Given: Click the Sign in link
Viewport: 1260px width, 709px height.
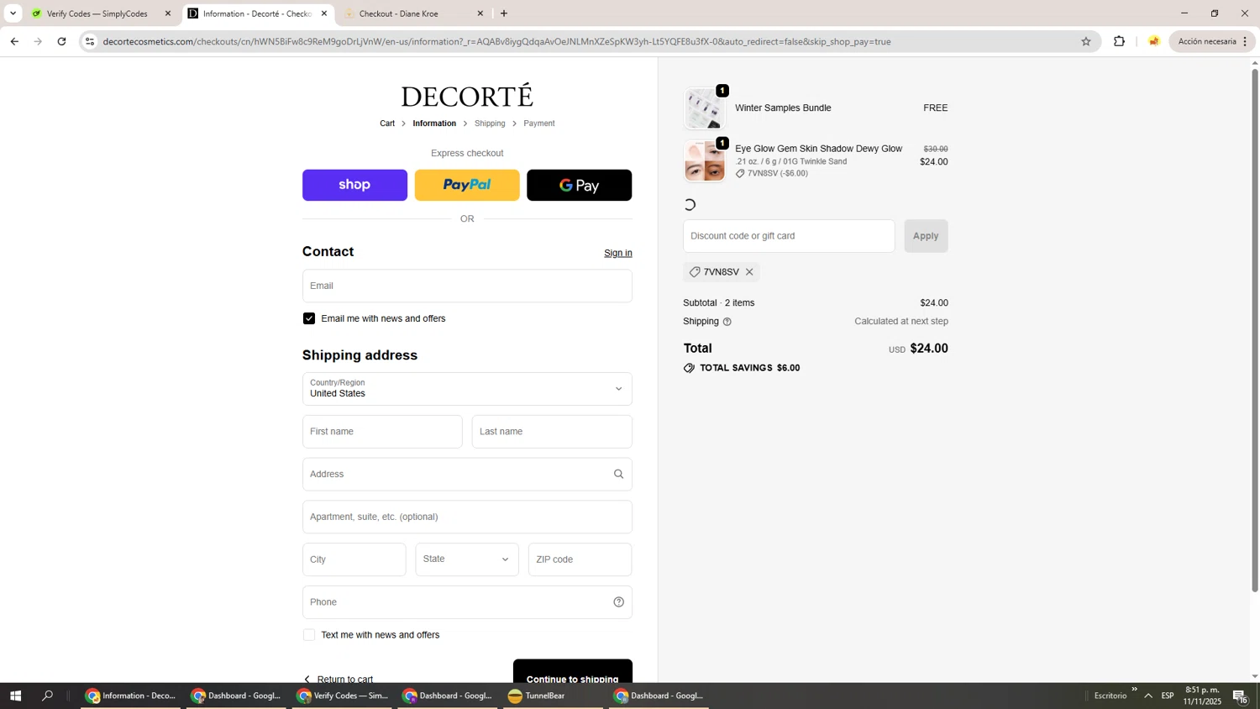Looking at the screenshot, I should [x=617, y=253].
